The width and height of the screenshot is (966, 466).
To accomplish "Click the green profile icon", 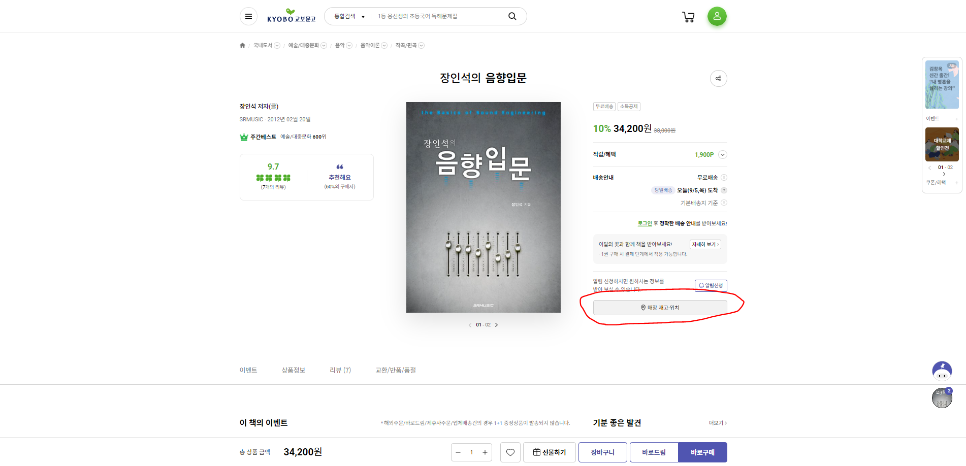I will click(717, 16).
